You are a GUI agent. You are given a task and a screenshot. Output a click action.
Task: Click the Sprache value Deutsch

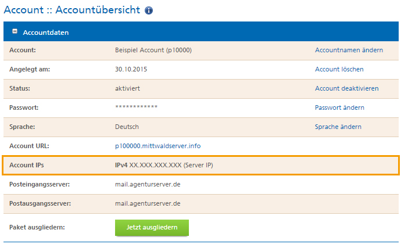click(127, 127)
